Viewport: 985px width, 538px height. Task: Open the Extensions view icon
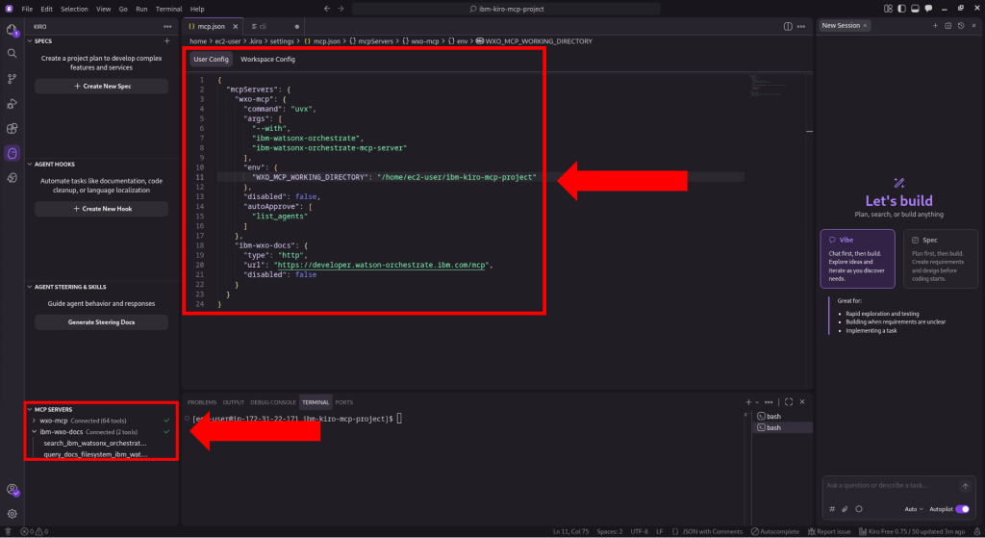tap(12, 128)
